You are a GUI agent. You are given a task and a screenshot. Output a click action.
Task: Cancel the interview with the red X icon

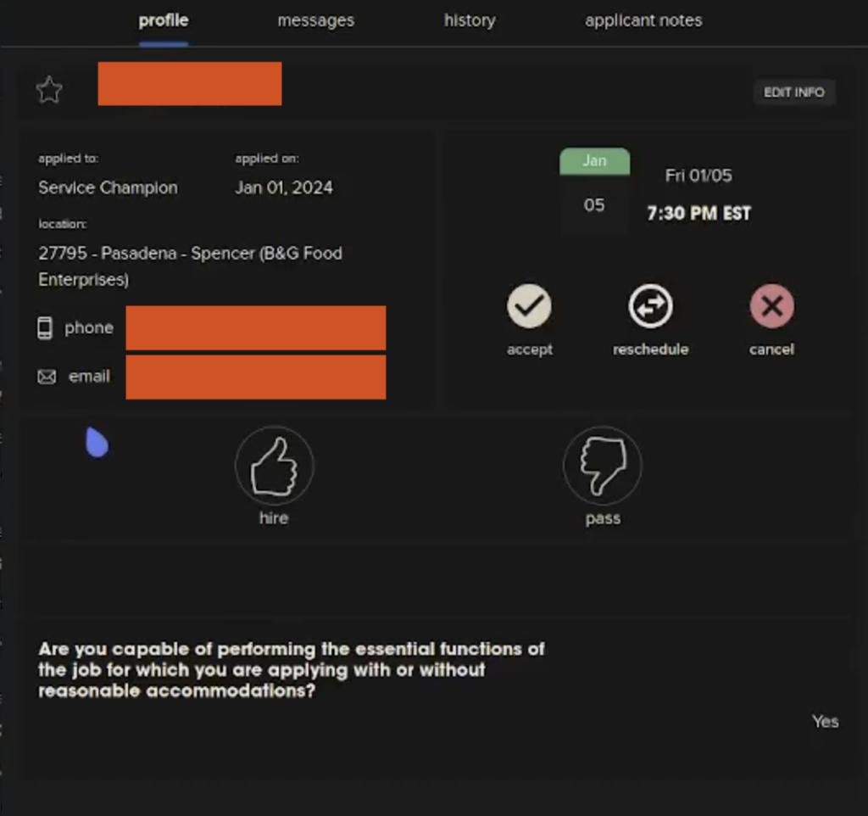click(x=771, y=306)
